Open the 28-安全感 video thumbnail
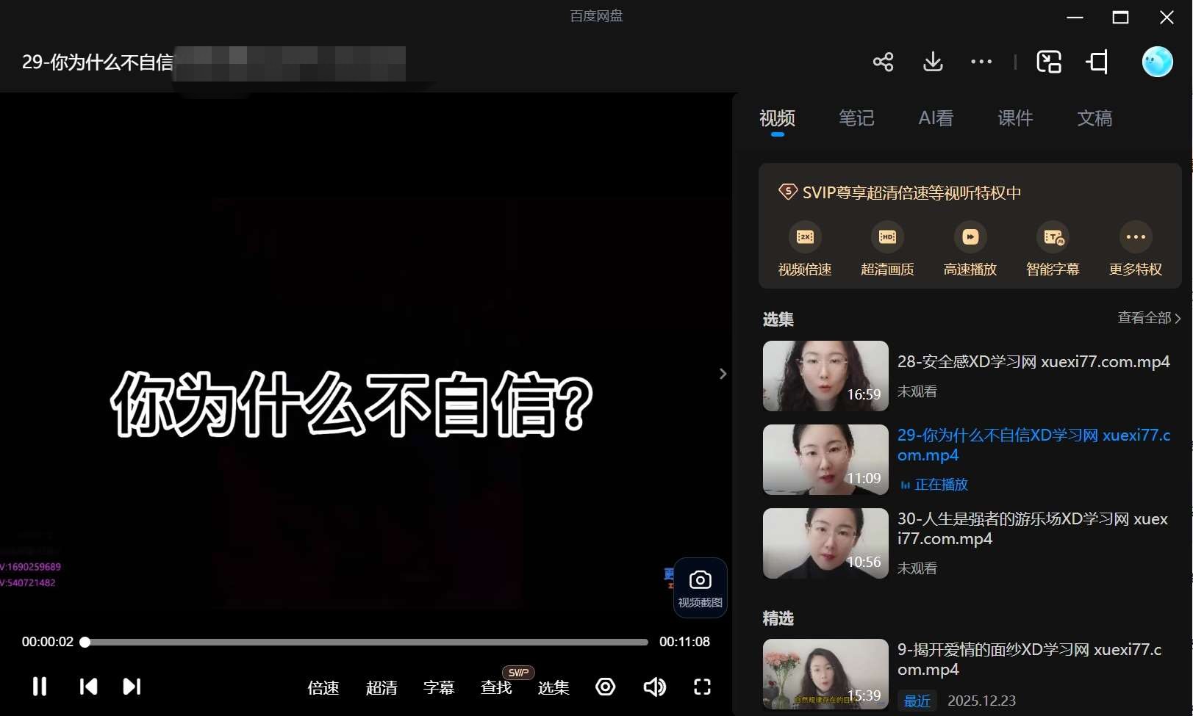The height and width of the screenshot is (716, 1193). [x=825, y=376]
